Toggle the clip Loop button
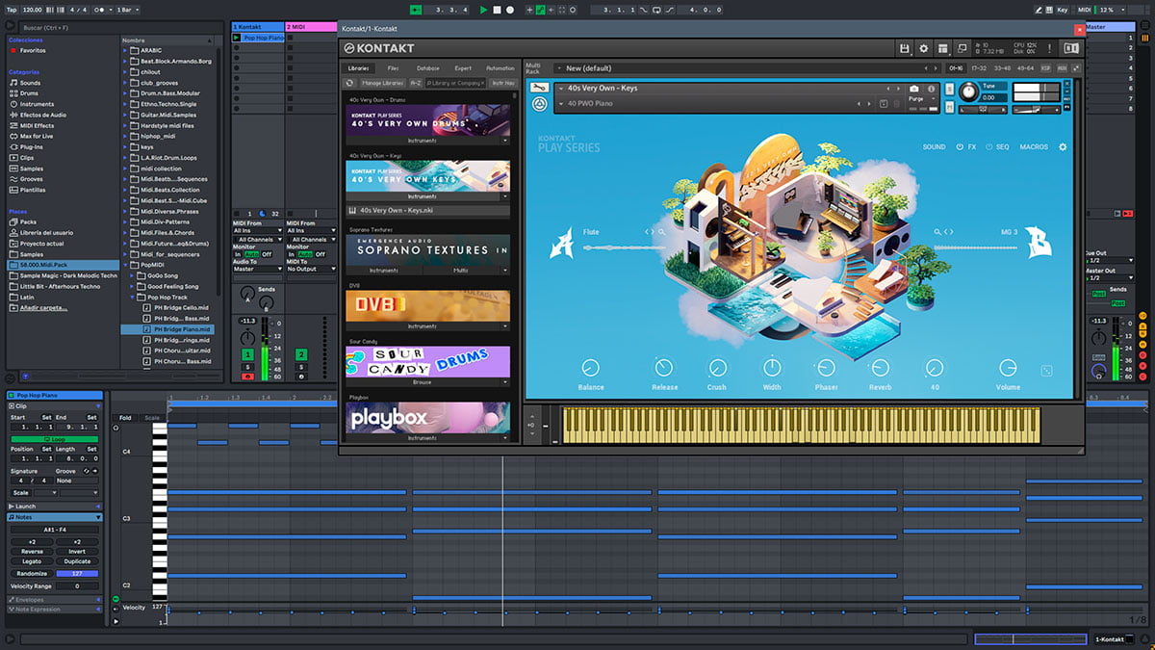The image size is (1155, 650). pyautogui.click(x=55, y=439)
